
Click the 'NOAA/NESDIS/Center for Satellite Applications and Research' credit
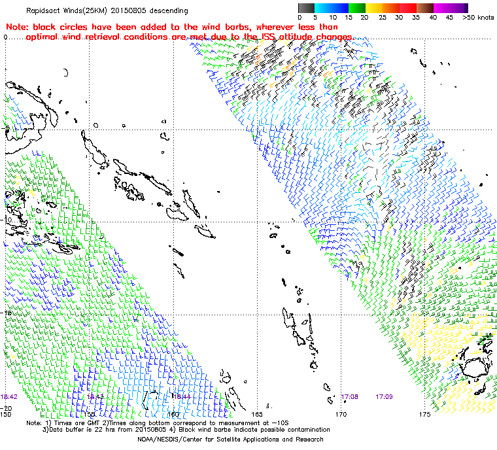230,440
